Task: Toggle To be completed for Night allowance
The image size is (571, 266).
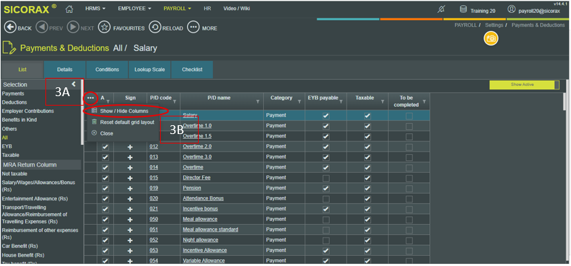Action: [410, 240]
